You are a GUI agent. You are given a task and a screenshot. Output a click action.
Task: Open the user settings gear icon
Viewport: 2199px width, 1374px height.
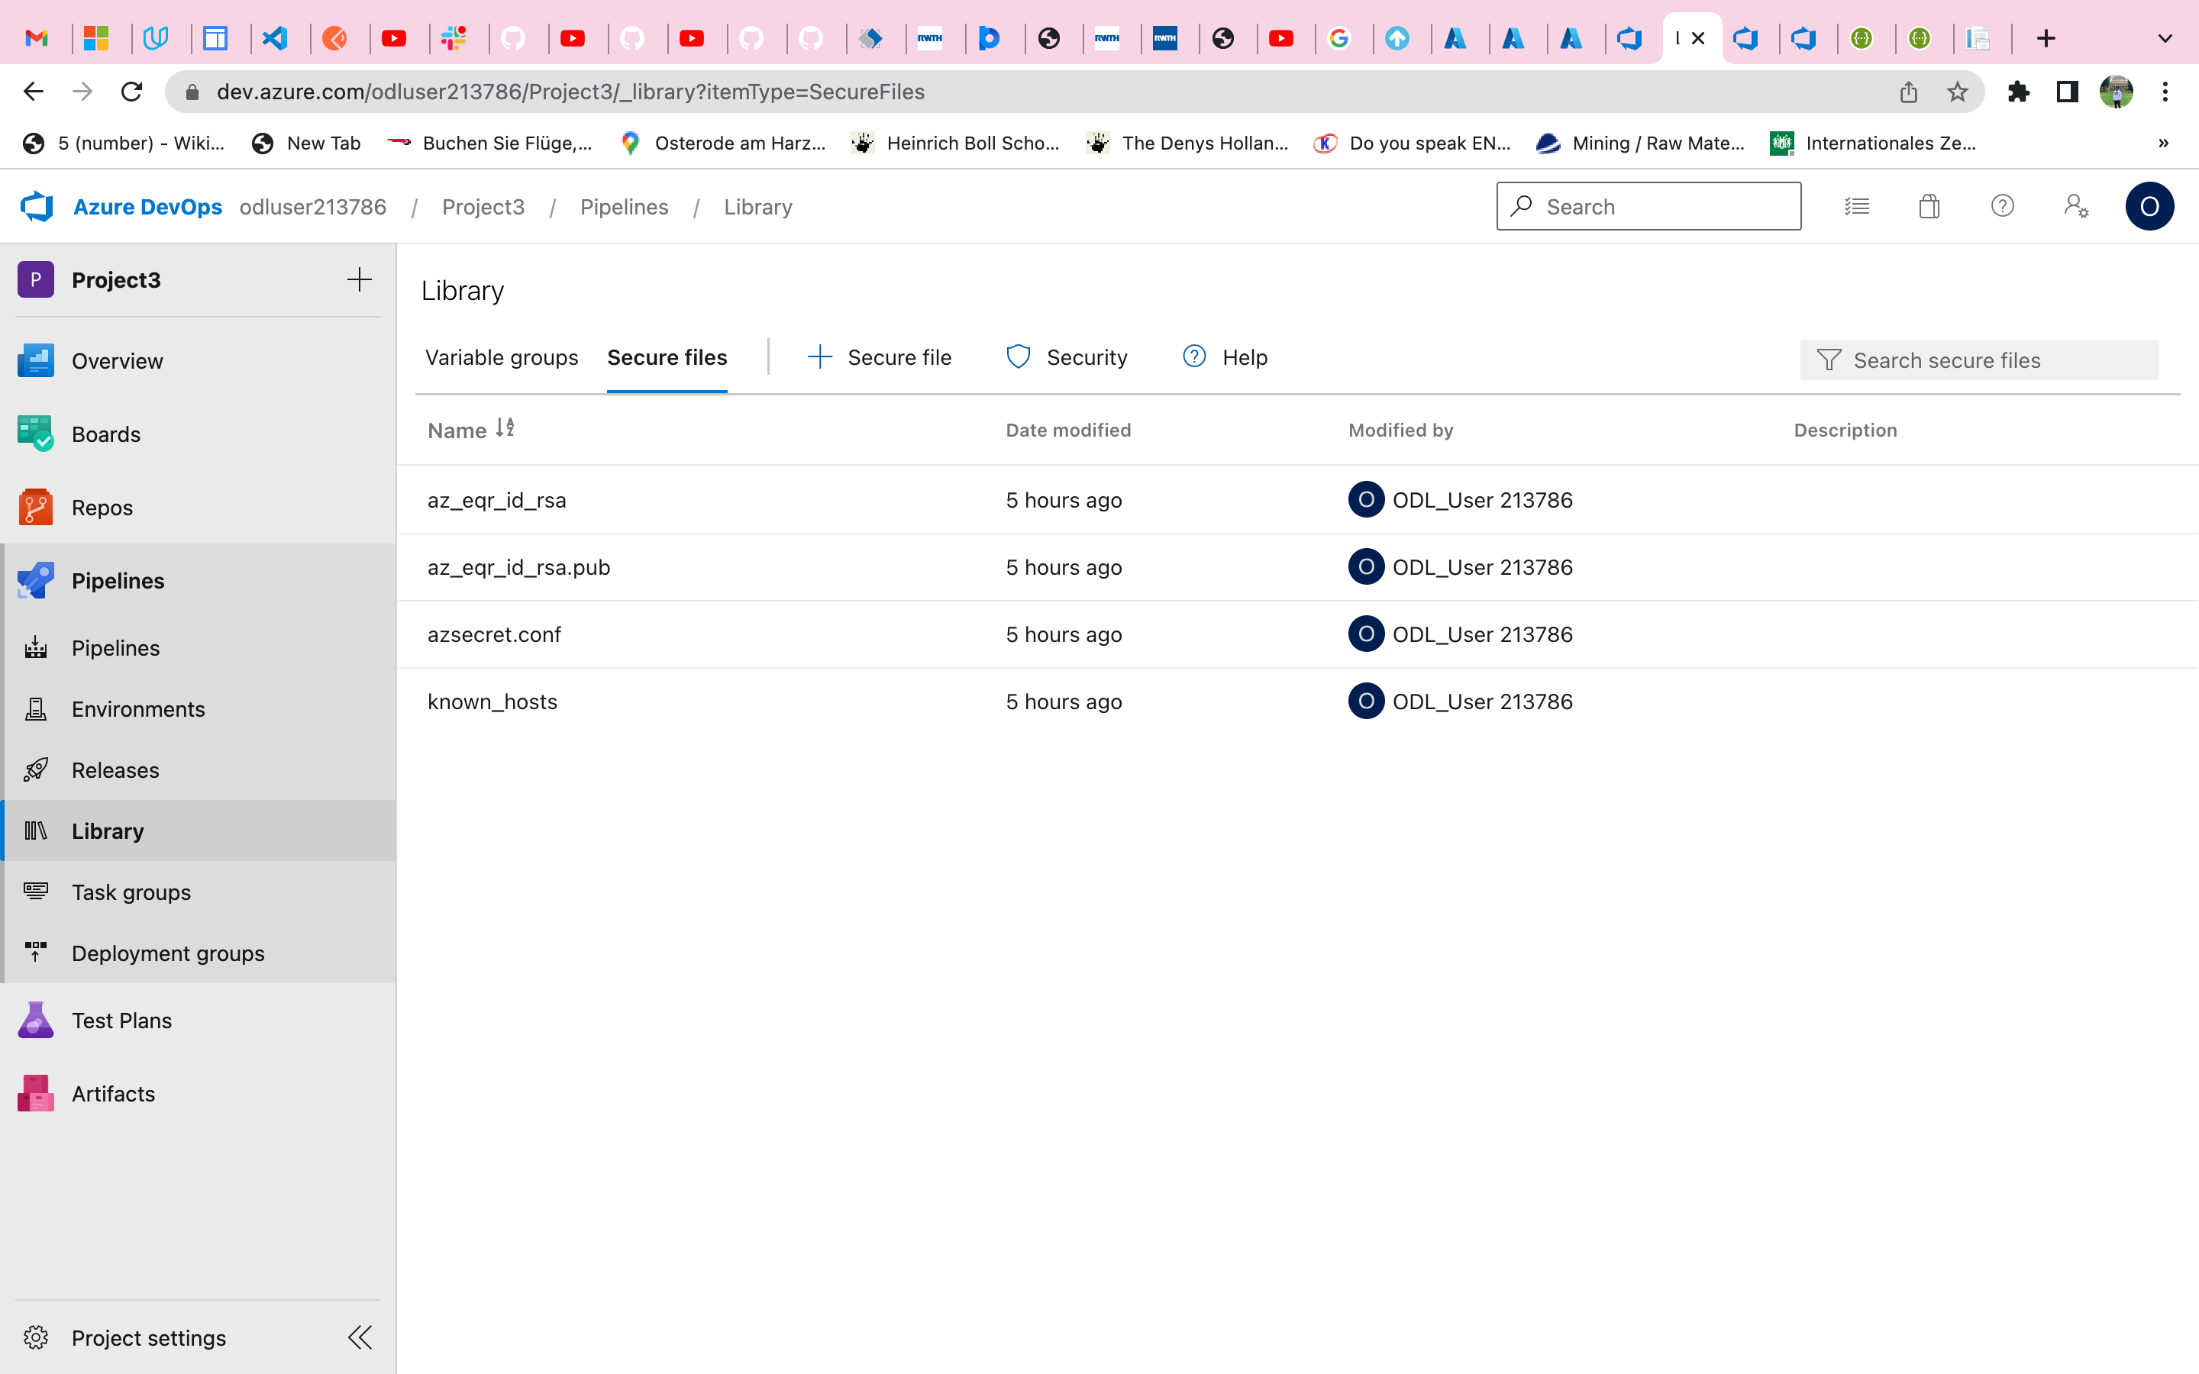pos(2076,206)
